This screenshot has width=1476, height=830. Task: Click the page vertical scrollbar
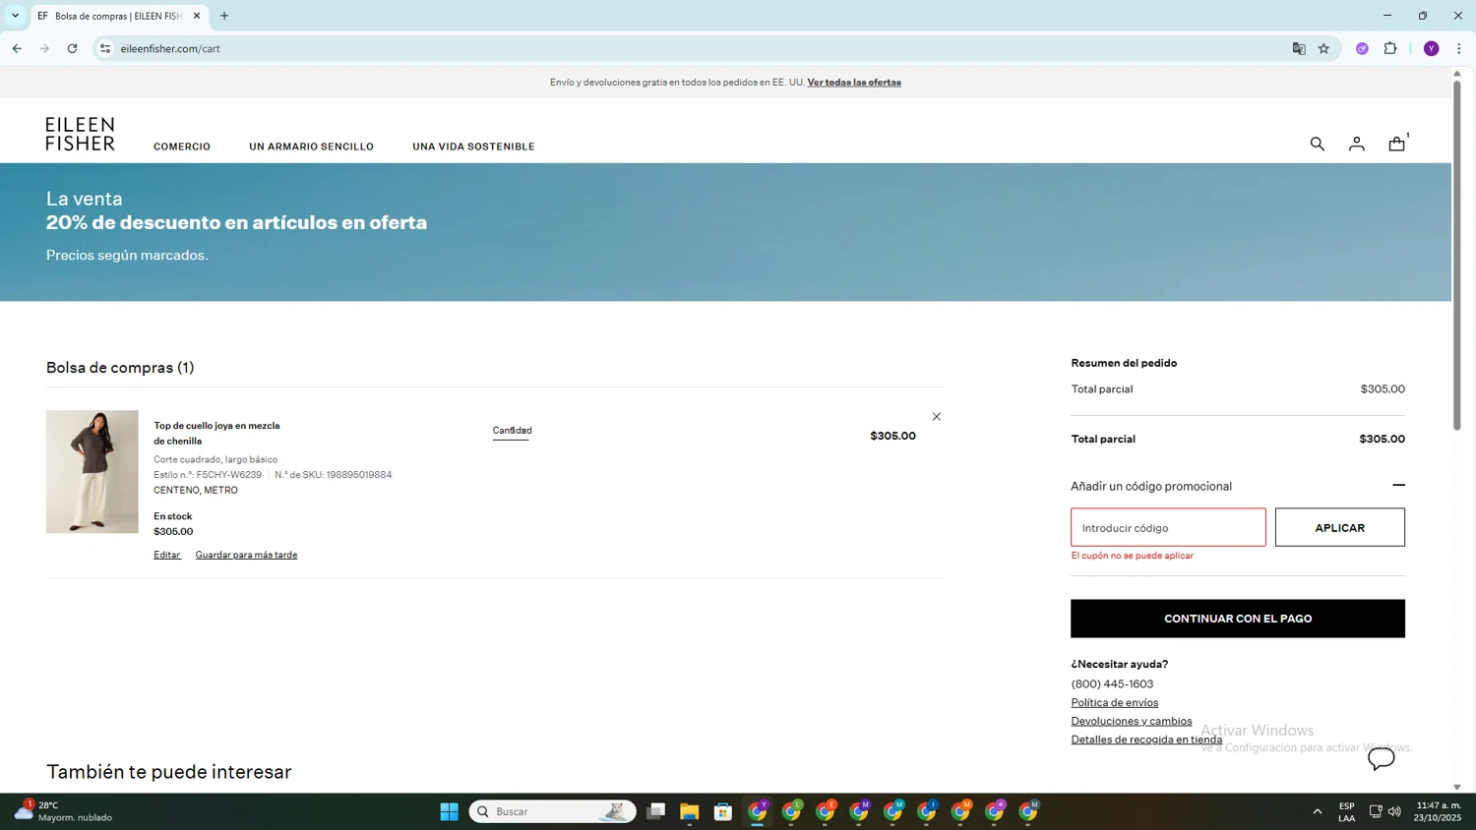[1457, 256]
